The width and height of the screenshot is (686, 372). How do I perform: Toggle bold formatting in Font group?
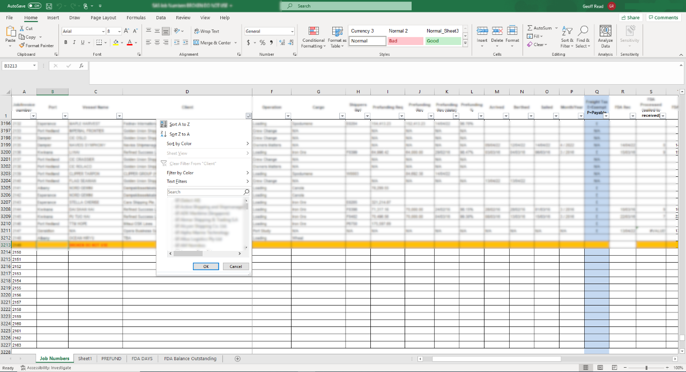pyautogui.click(x=66, y=42)
